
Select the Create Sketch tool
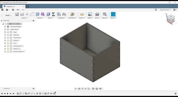click(17, 14)
